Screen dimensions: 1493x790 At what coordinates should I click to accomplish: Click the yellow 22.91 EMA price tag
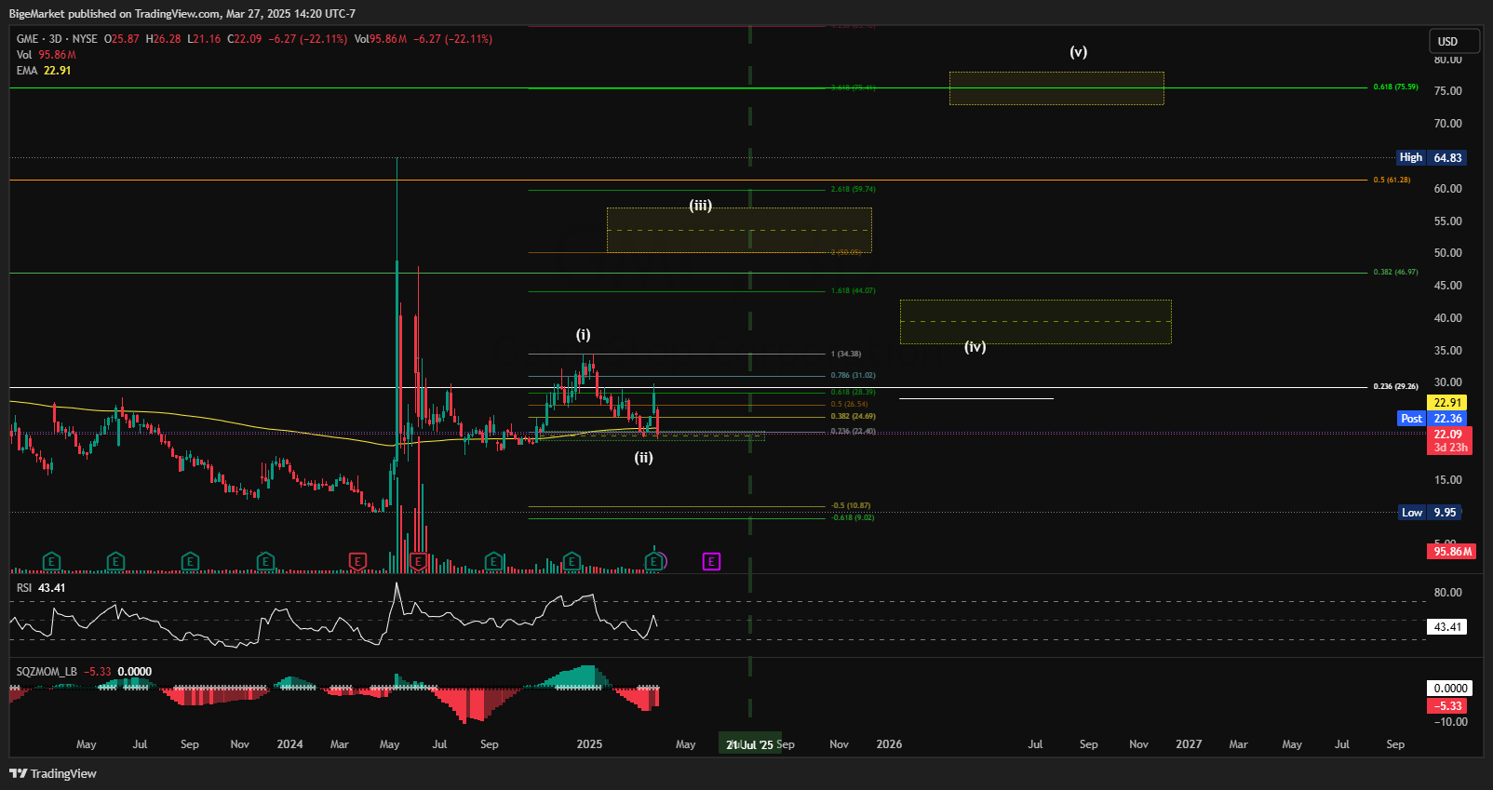(1447, 403)
